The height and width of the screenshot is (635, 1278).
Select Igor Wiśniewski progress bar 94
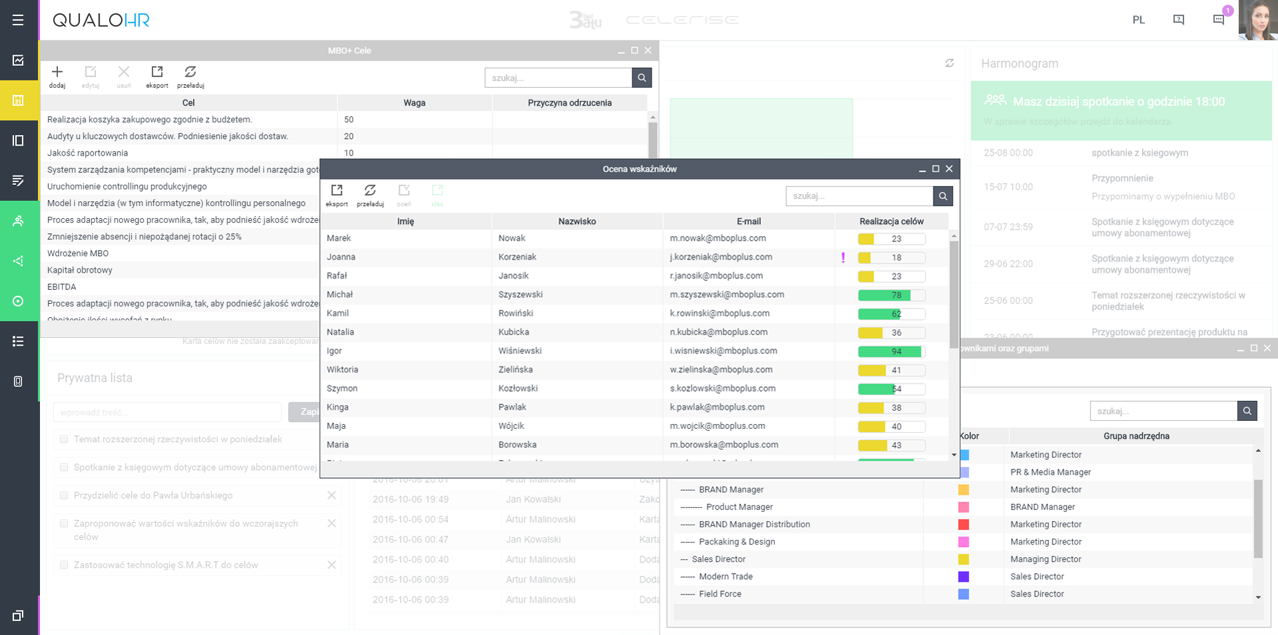pyautogui.click(x=891, y=351)
